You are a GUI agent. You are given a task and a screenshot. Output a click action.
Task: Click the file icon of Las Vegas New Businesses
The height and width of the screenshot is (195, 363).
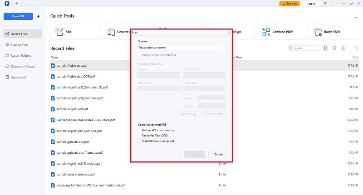click(53, 120)
